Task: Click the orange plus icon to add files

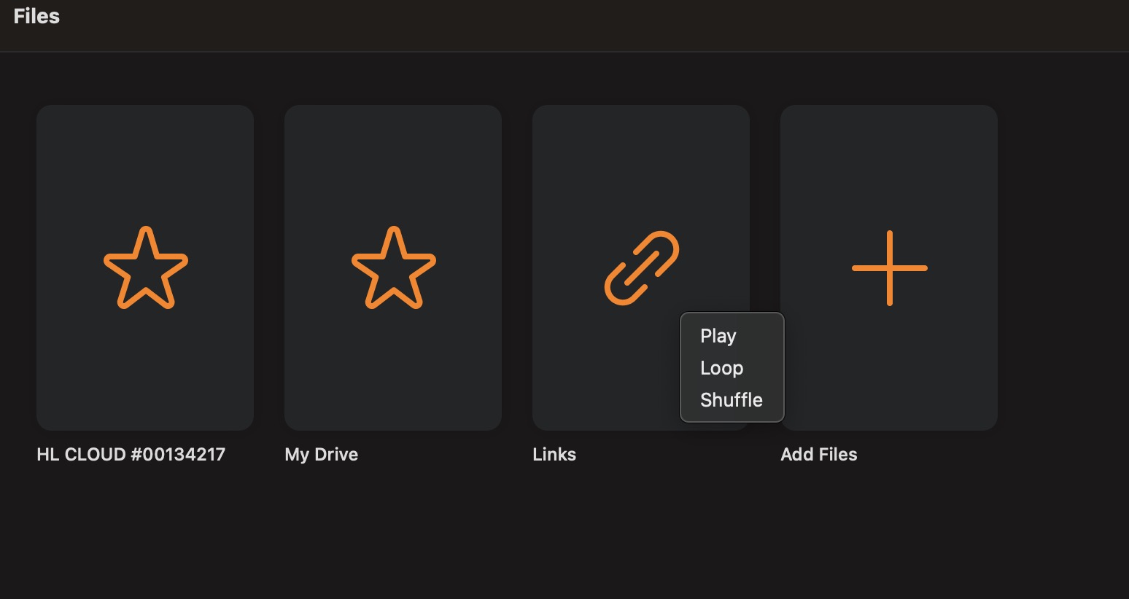Action: (889, 267)
